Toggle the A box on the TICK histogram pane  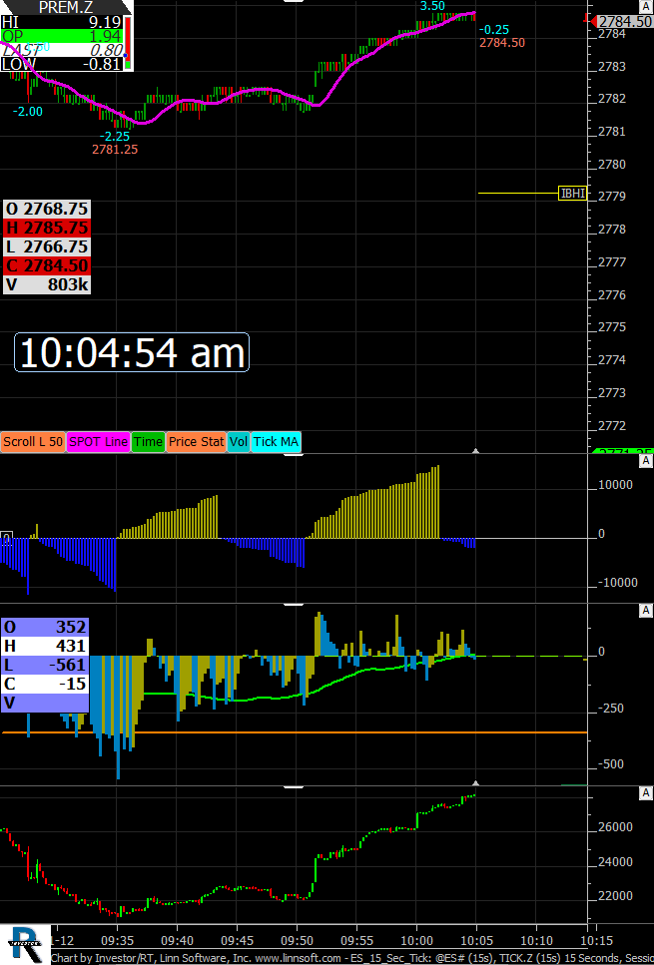[646, 610]
